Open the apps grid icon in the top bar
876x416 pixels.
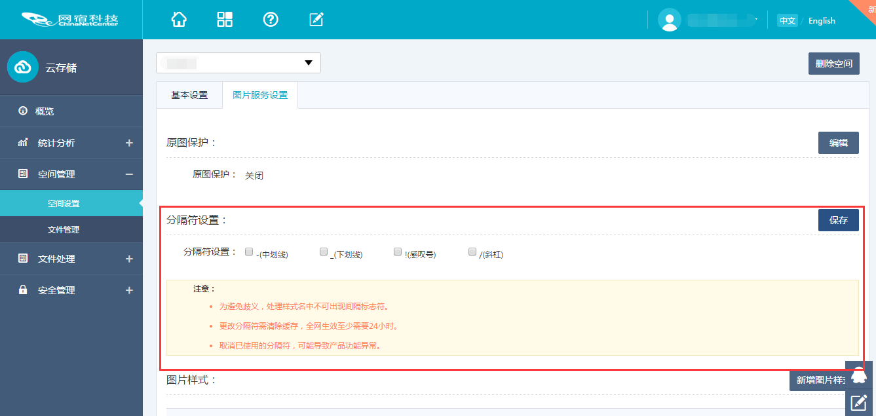225,20
